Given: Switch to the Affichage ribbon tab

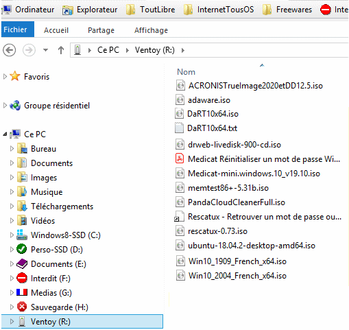Looking at the screenshot, I should pos(151,30).
